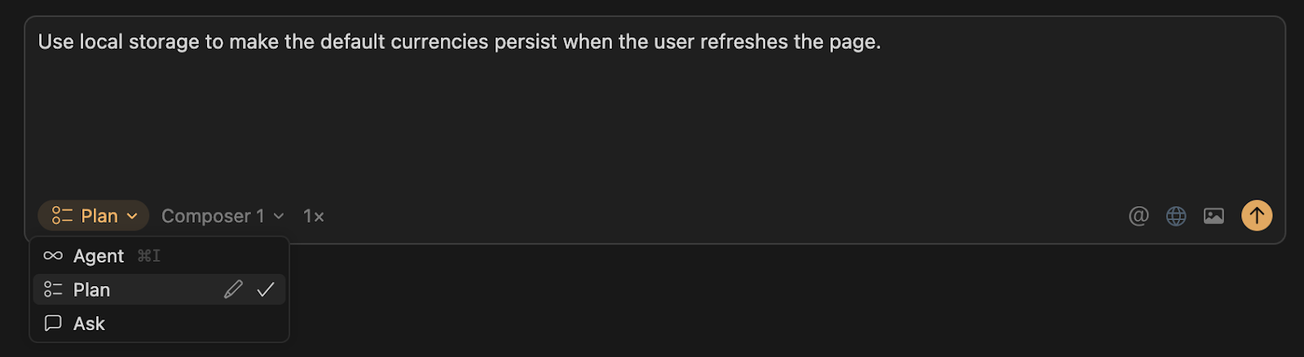Toggle the 1x multiplier control
The width and height of the screenshot is (1304, 357).
point(314,216)
